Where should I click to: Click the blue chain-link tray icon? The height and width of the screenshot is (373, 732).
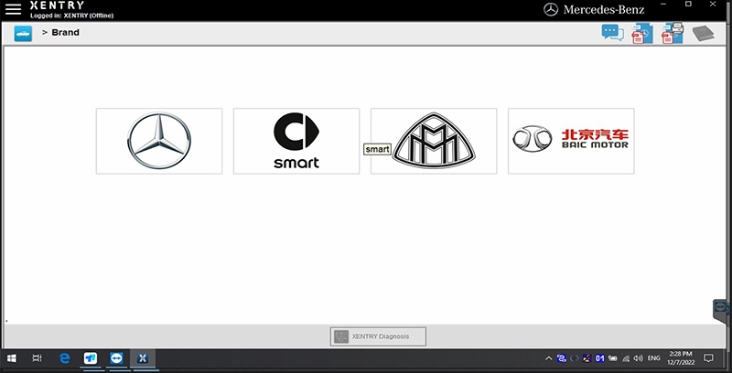[x=562, y=358]
